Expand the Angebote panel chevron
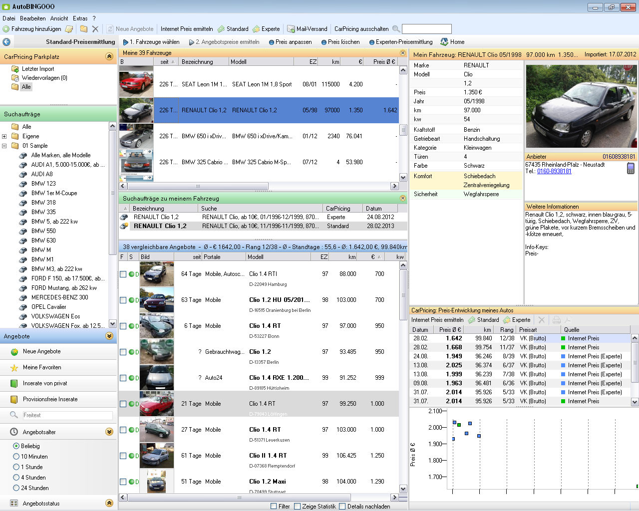Image resolution: width=639 pixels, height=511 pixels. point(109,336)
